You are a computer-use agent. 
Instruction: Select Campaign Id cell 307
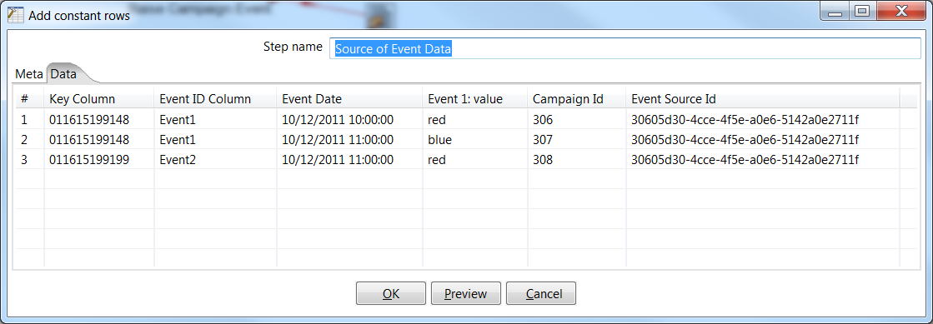[577, 140]
